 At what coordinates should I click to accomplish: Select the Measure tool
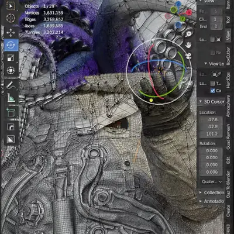pyautogui.click(x=11, y=98)
